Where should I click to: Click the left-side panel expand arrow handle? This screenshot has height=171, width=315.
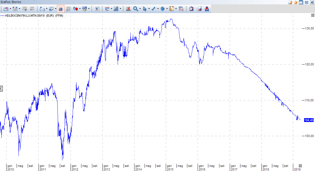1,88
